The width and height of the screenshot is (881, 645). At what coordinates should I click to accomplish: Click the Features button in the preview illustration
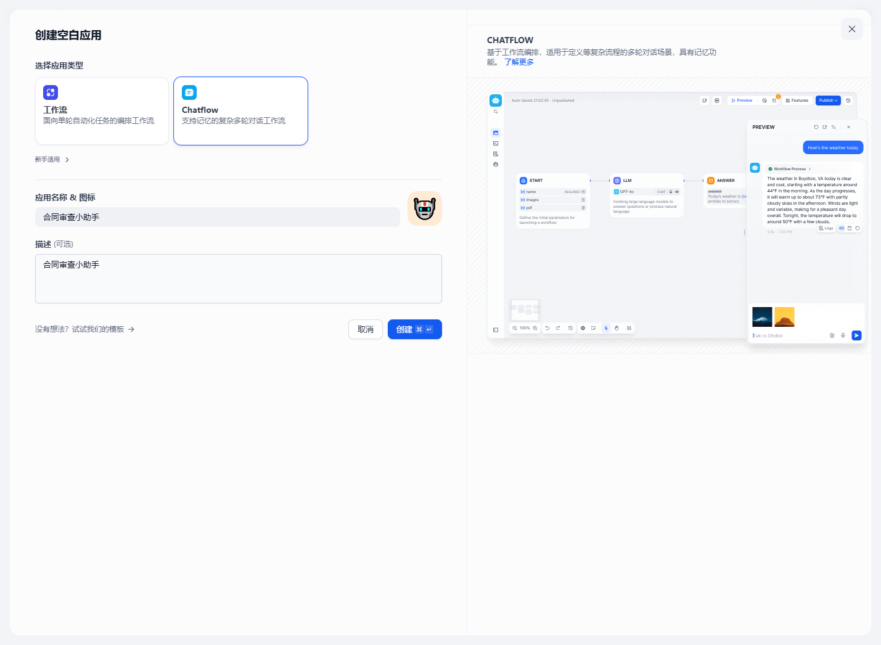pos(797,101)
